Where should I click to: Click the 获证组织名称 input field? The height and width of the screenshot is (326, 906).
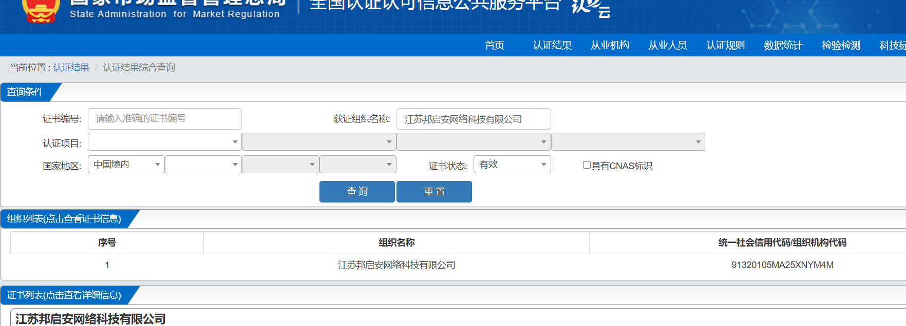point(474,119)
